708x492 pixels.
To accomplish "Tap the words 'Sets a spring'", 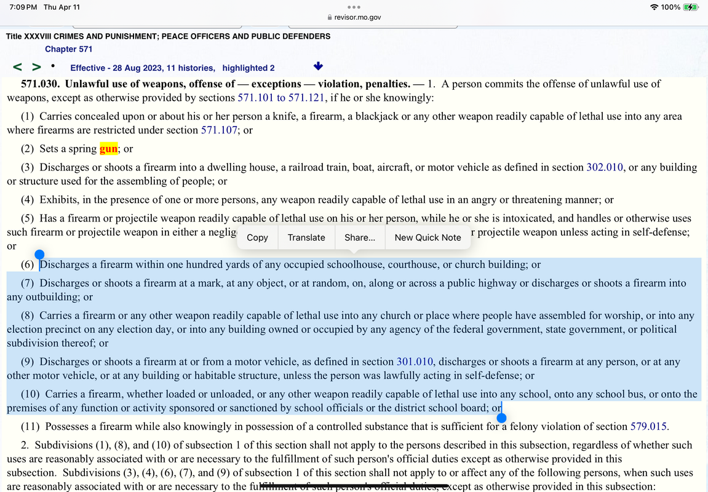I will point(68,149).
